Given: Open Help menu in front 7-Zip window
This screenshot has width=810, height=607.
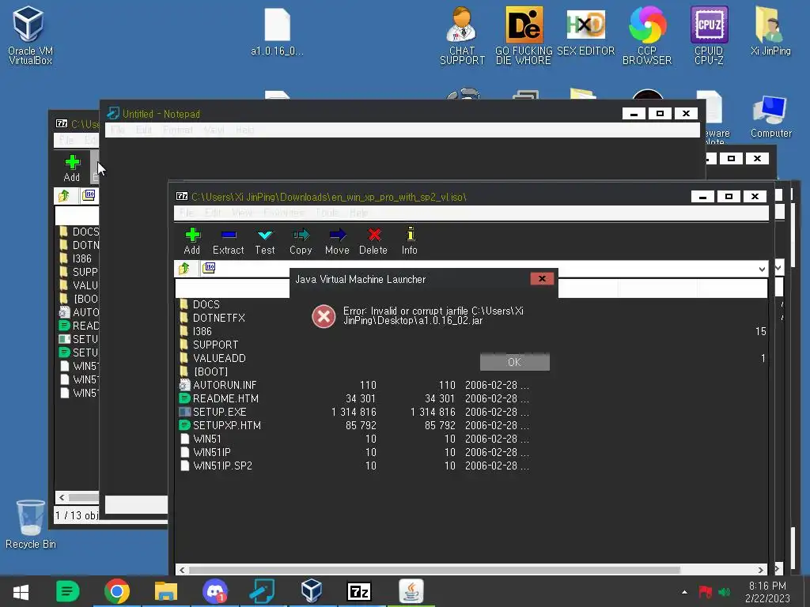Looking at the screenshot, I should point(358,213).
